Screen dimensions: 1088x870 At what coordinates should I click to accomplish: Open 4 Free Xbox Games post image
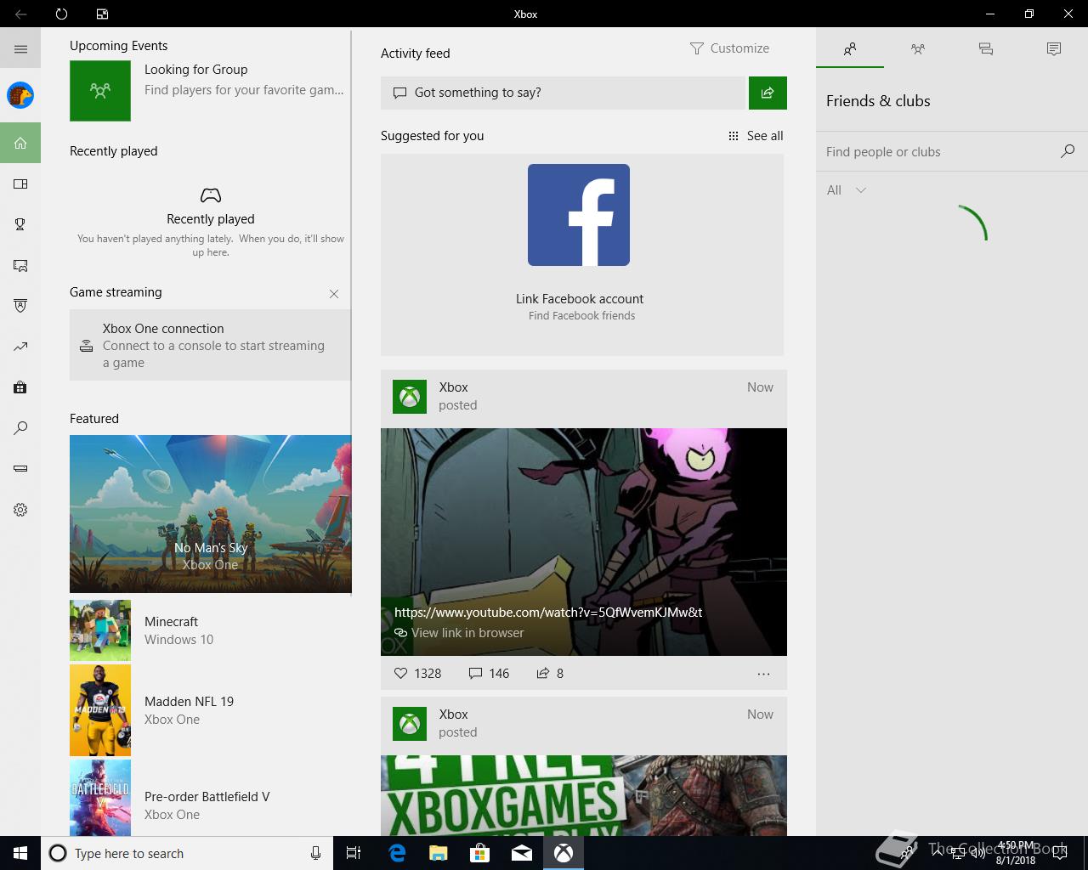(x=584, y=795)
